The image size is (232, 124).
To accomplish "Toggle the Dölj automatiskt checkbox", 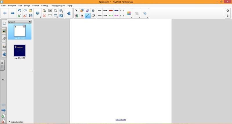I will click(9, 122).
